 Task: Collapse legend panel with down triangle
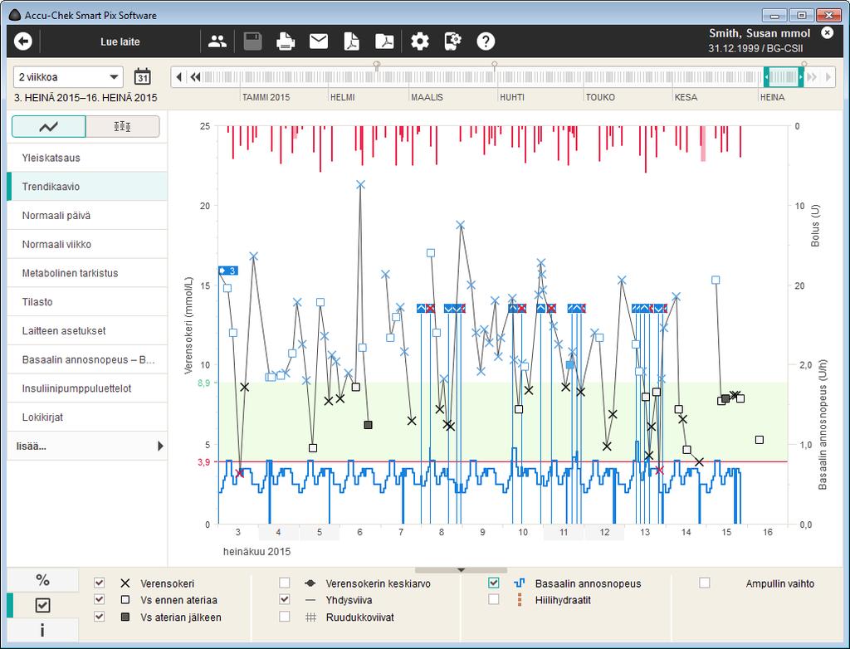click(x=461, y=570)
